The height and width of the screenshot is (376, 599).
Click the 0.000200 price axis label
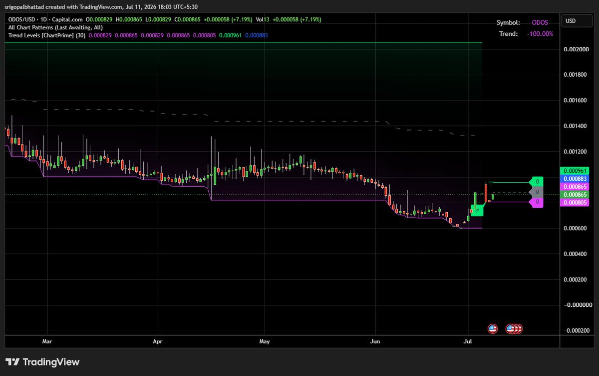pyautogui.click(x=575, y=279)
